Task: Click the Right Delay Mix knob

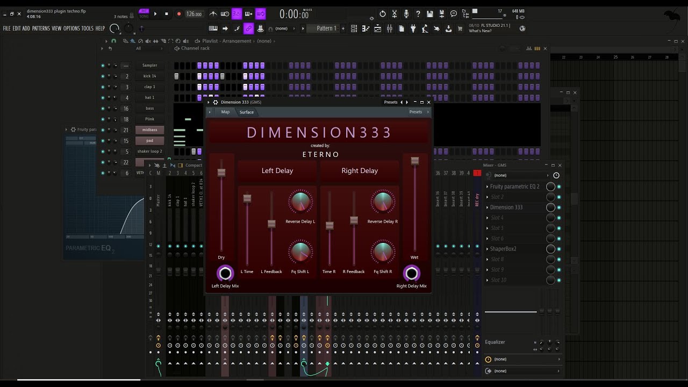Action: pos(411,274)
